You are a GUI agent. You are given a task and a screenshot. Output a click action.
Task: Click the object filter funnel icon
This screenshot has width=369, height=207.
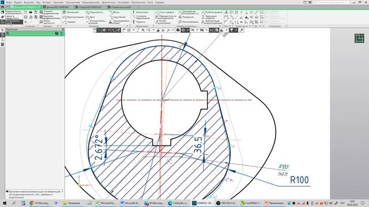(232, 30)
